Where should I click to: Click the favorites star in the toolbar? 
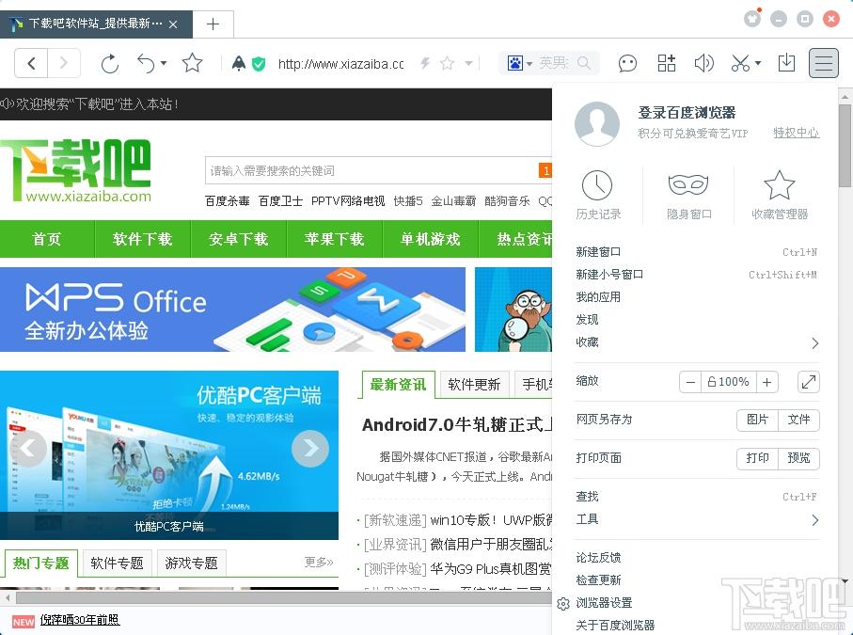[192, 63]
